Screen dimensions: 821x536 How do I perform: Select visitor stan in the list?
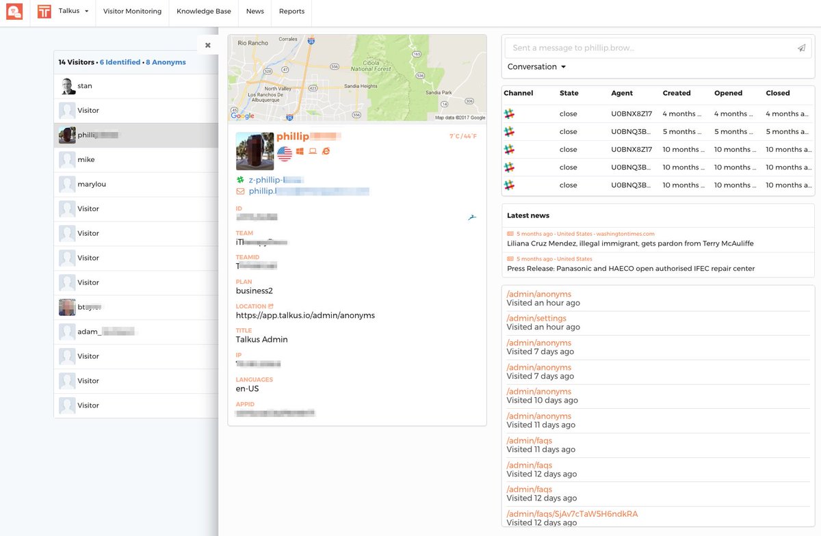[136, 86]
